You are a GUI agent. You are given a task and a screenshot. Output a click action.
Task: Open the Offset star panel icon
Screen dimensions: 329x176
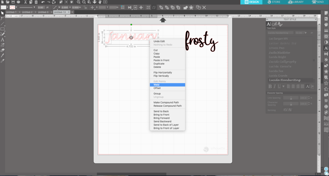click(326, 72)
